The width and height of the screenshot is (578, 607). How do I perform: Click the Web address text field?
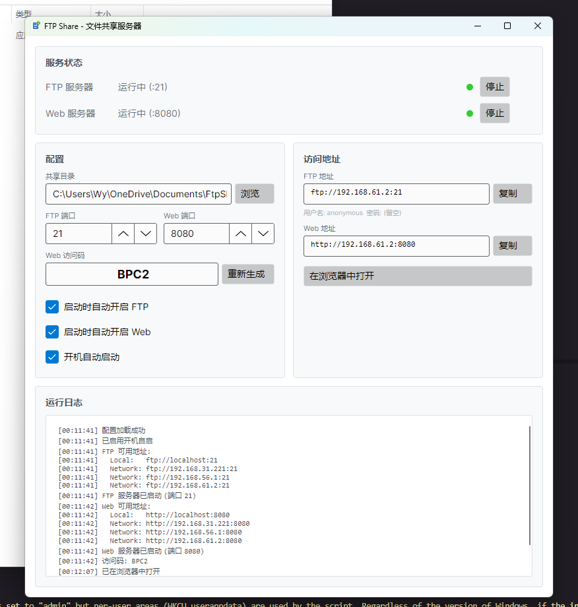[x=396, y=245]
